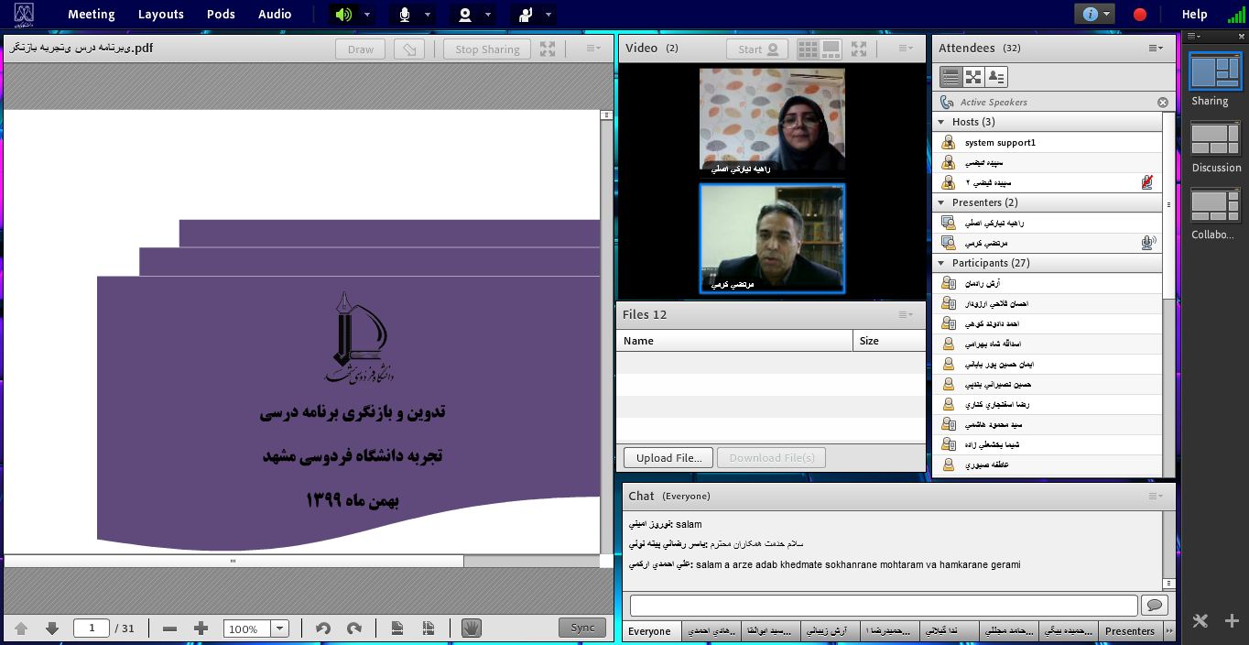Open Attendees pod options menu

point(1156,48)
